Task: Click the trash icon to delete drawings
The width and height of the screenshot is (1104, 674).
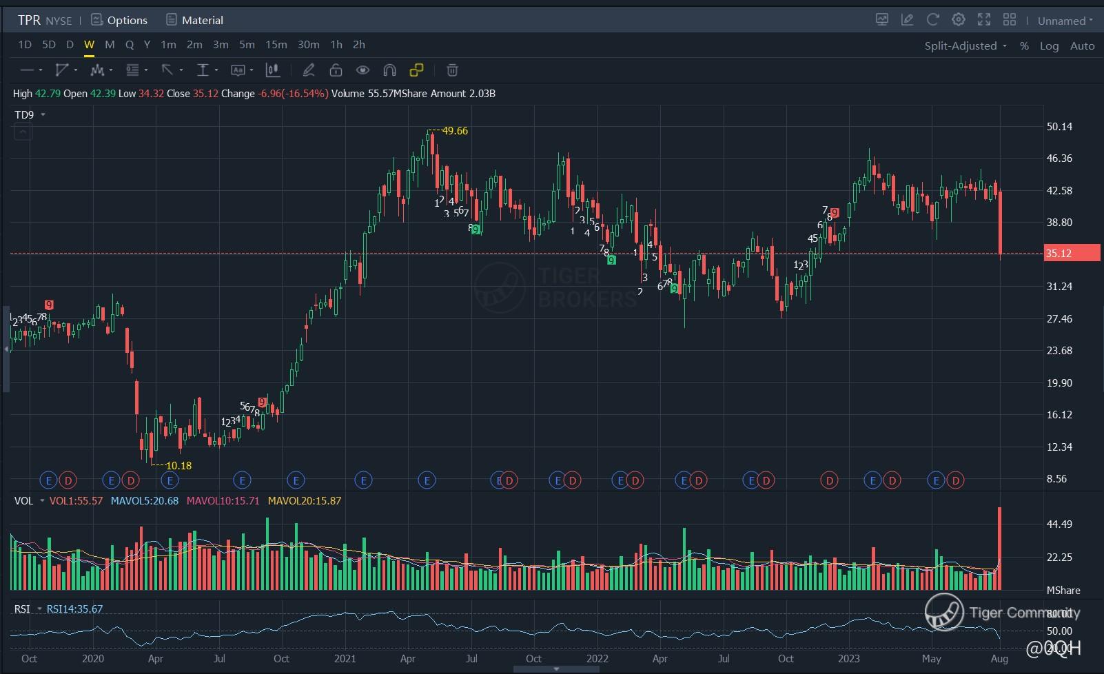Action: (452, 70)
